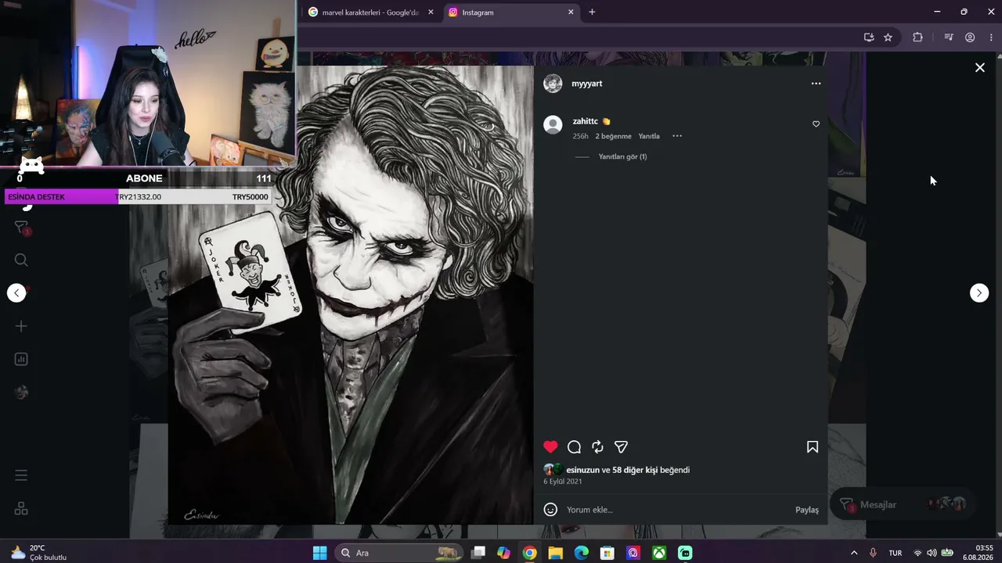Open the emoji picker in the comment box
The image size is (1002, 563).
coord(550,510)
